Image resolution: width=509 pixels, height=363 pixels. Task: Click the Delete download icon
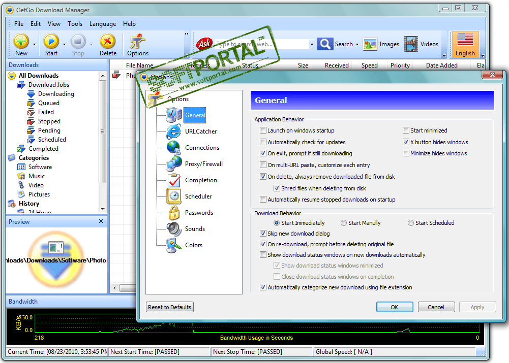tap(108, 41)
